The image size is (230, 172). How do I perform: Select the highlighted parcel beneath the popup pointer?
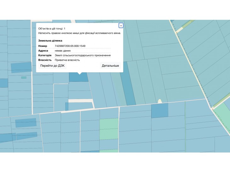[79, 77]
